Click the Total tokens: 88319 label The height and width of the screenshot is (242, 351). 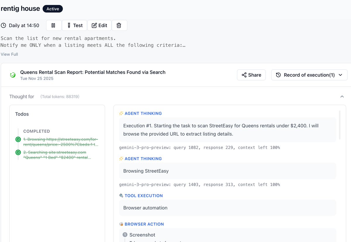60,97
